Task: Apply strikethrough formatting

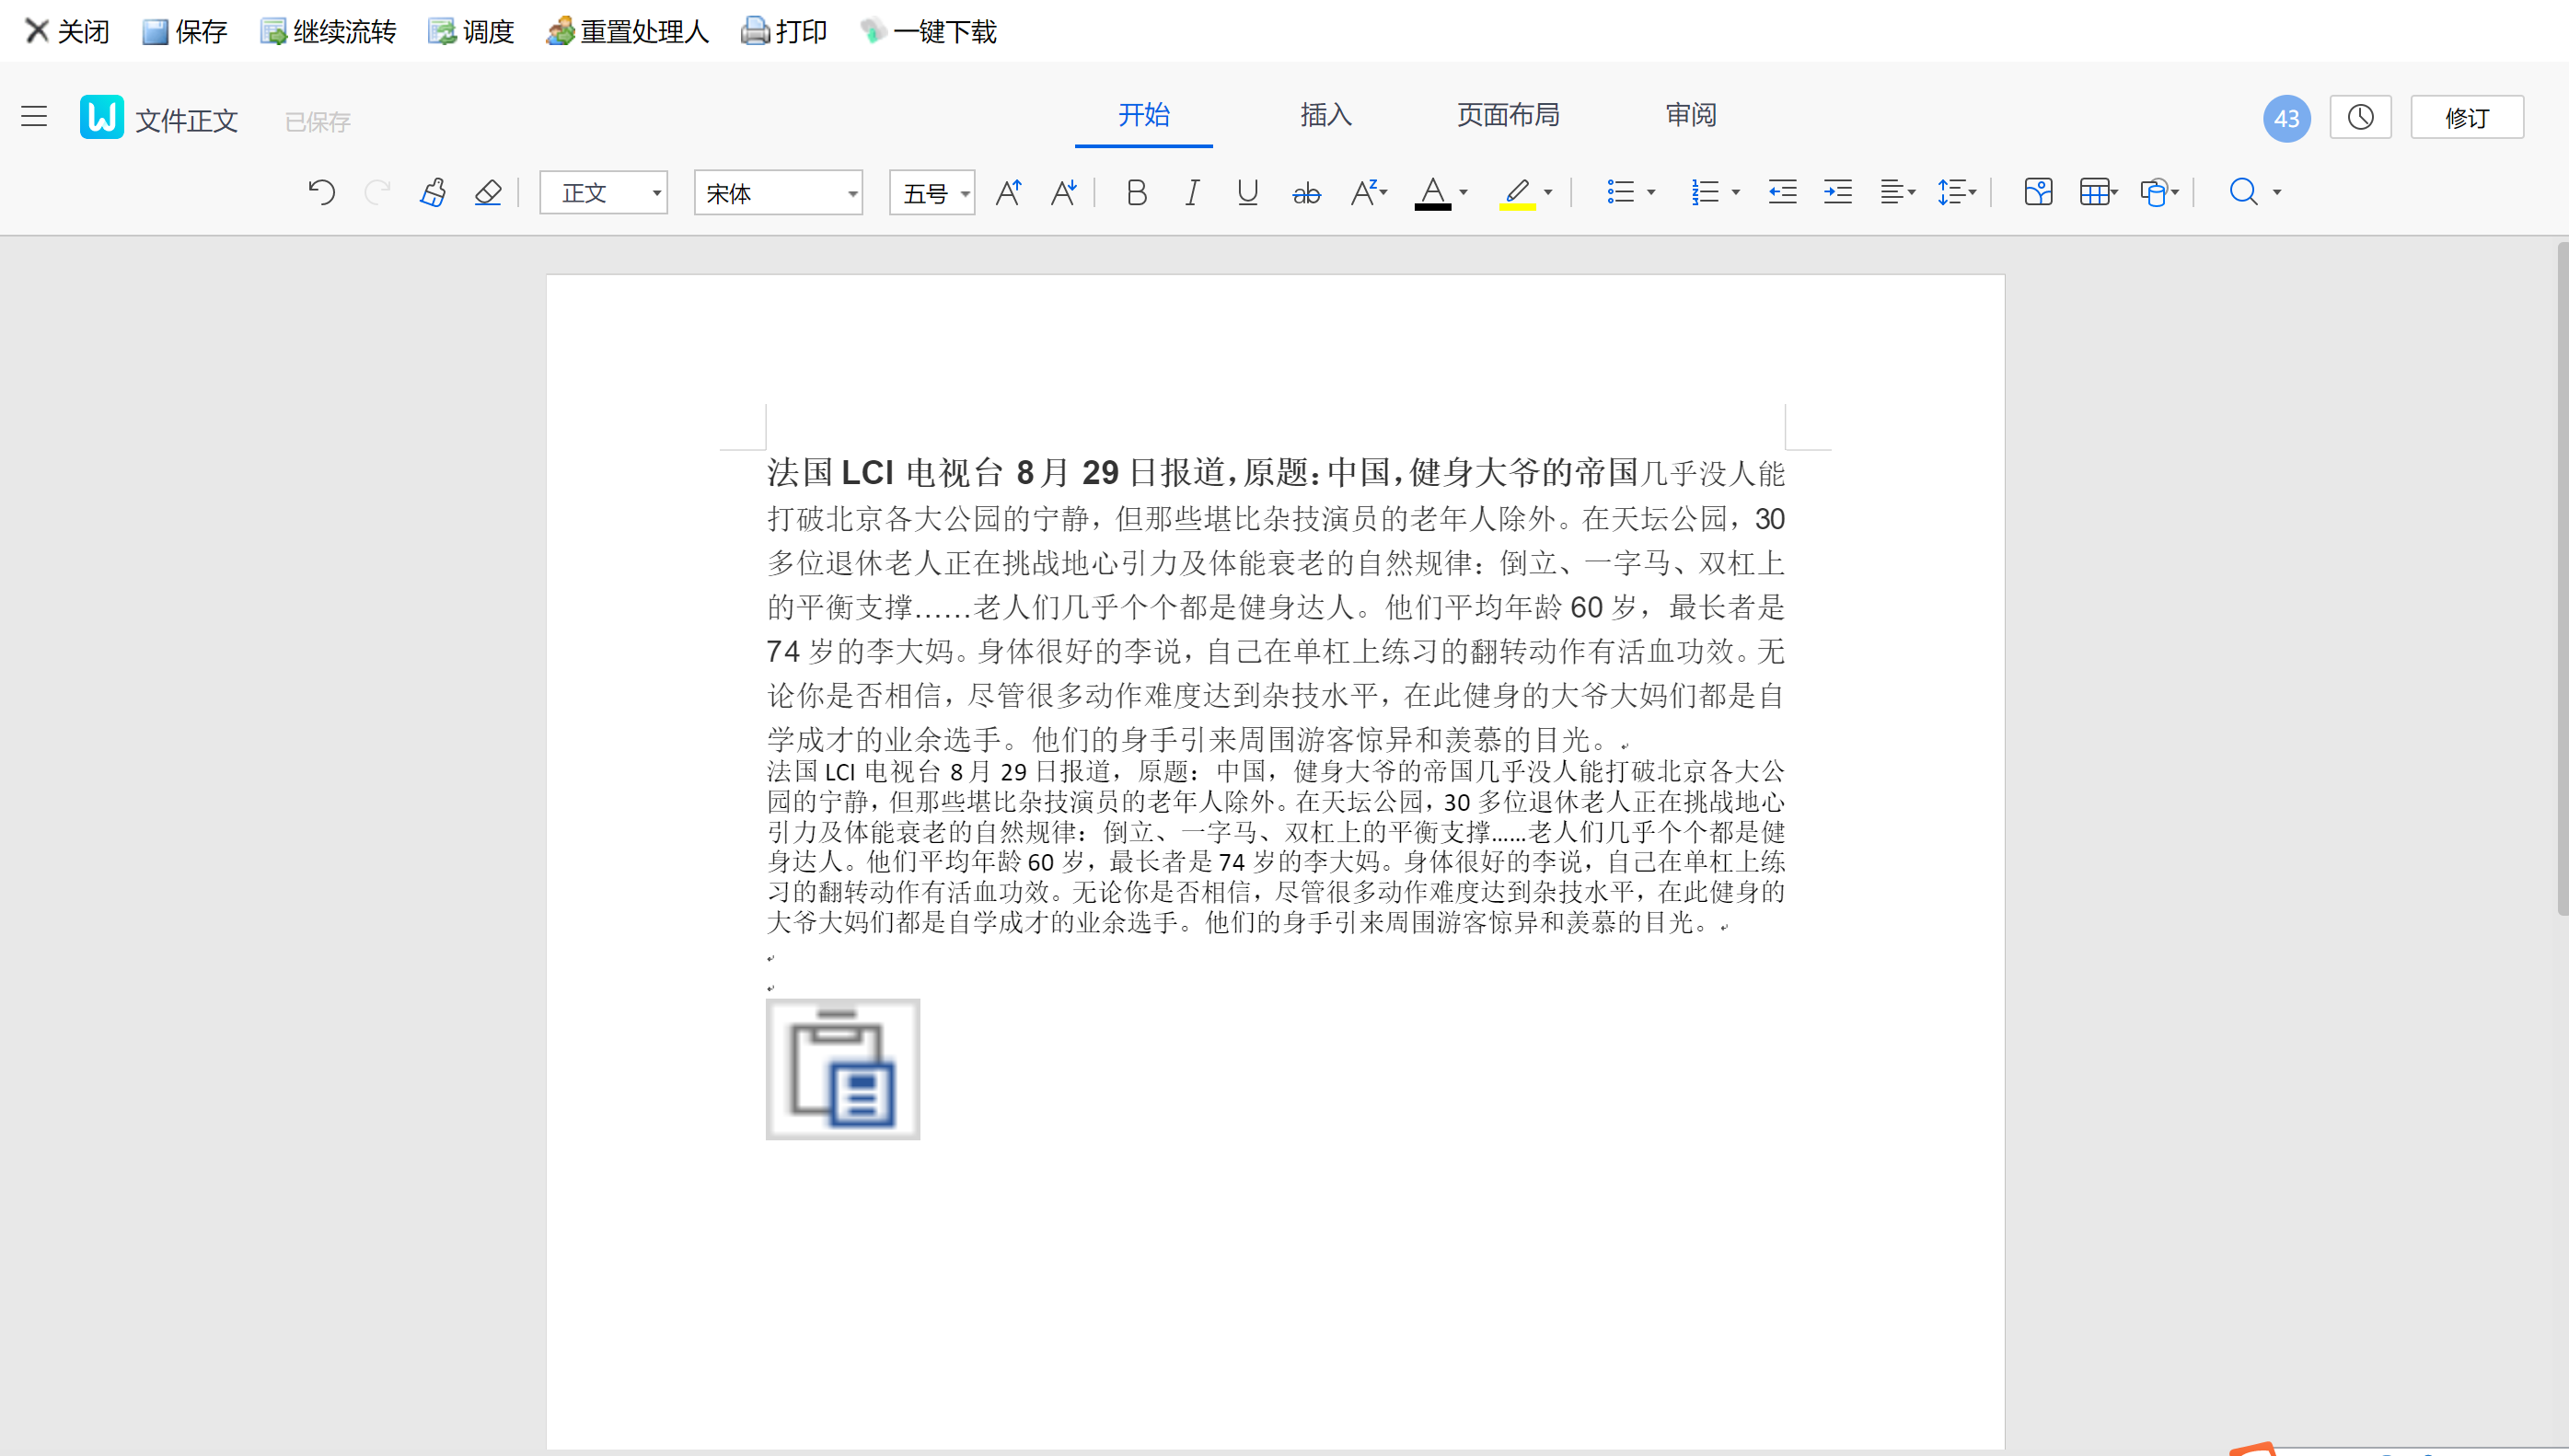Action: pyautogui.click(x=1306, y=192)
